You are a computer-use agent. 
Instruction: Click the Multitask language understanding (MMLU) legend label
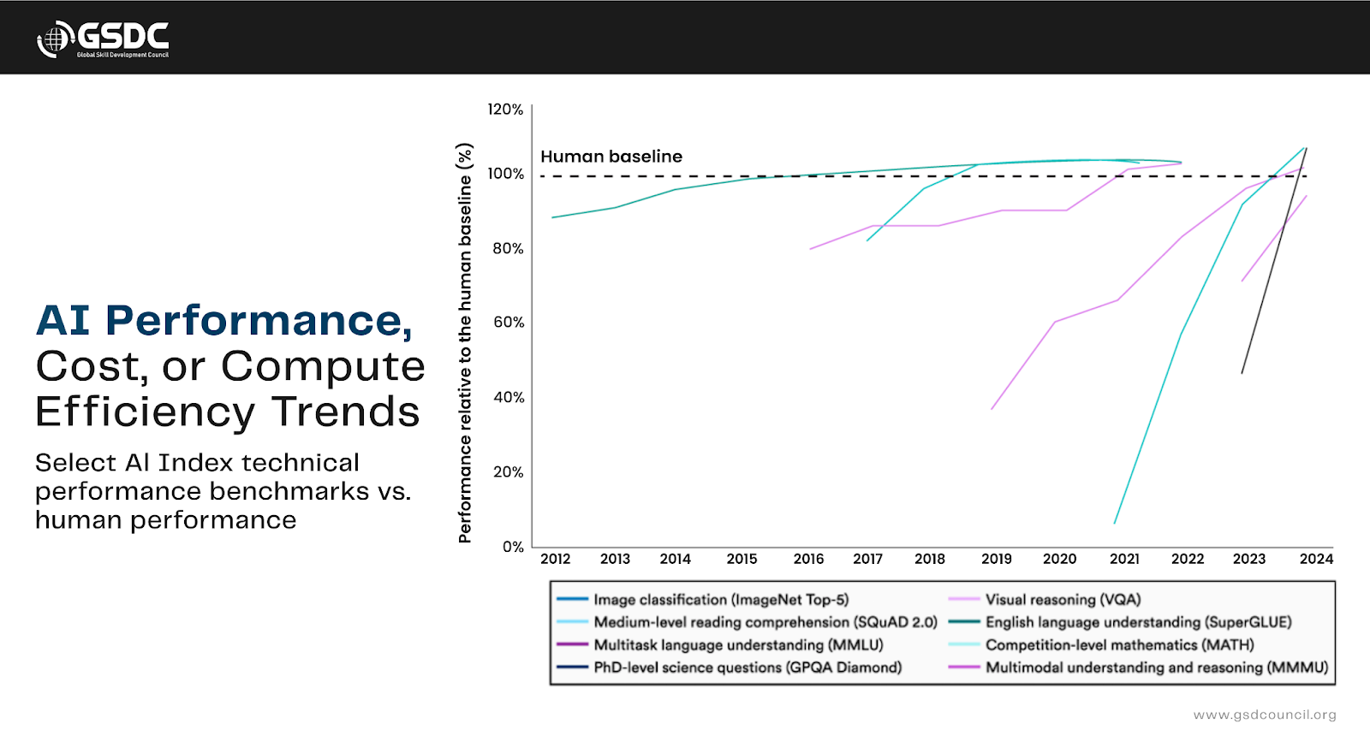point(738,645)
